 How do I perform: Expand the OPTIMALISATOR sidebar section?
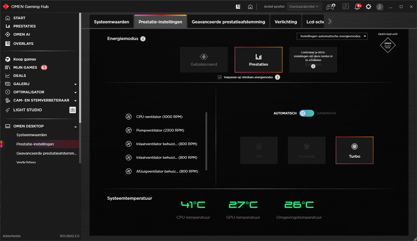tap(76, 92)
